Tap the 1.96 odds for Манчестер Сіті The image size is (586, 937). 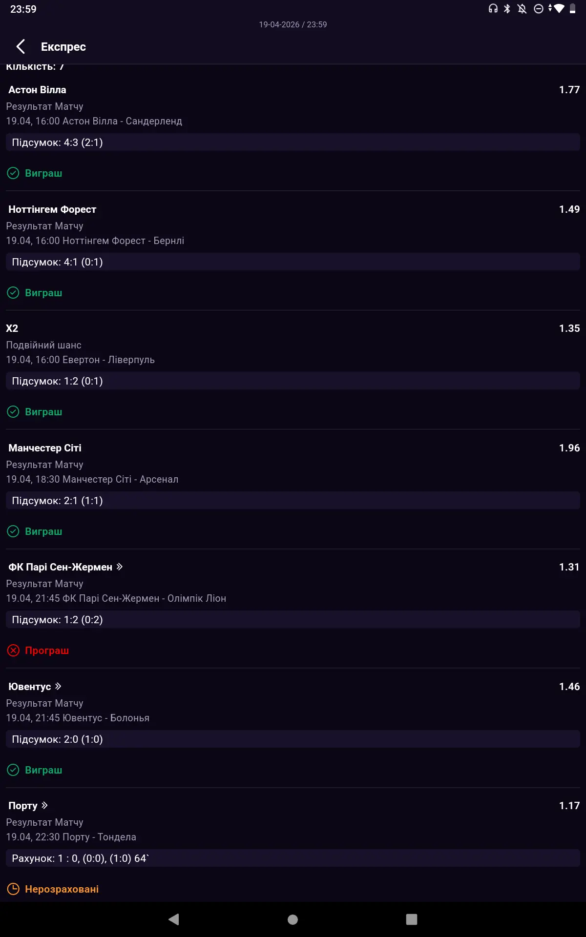click(x=569, y=448)
